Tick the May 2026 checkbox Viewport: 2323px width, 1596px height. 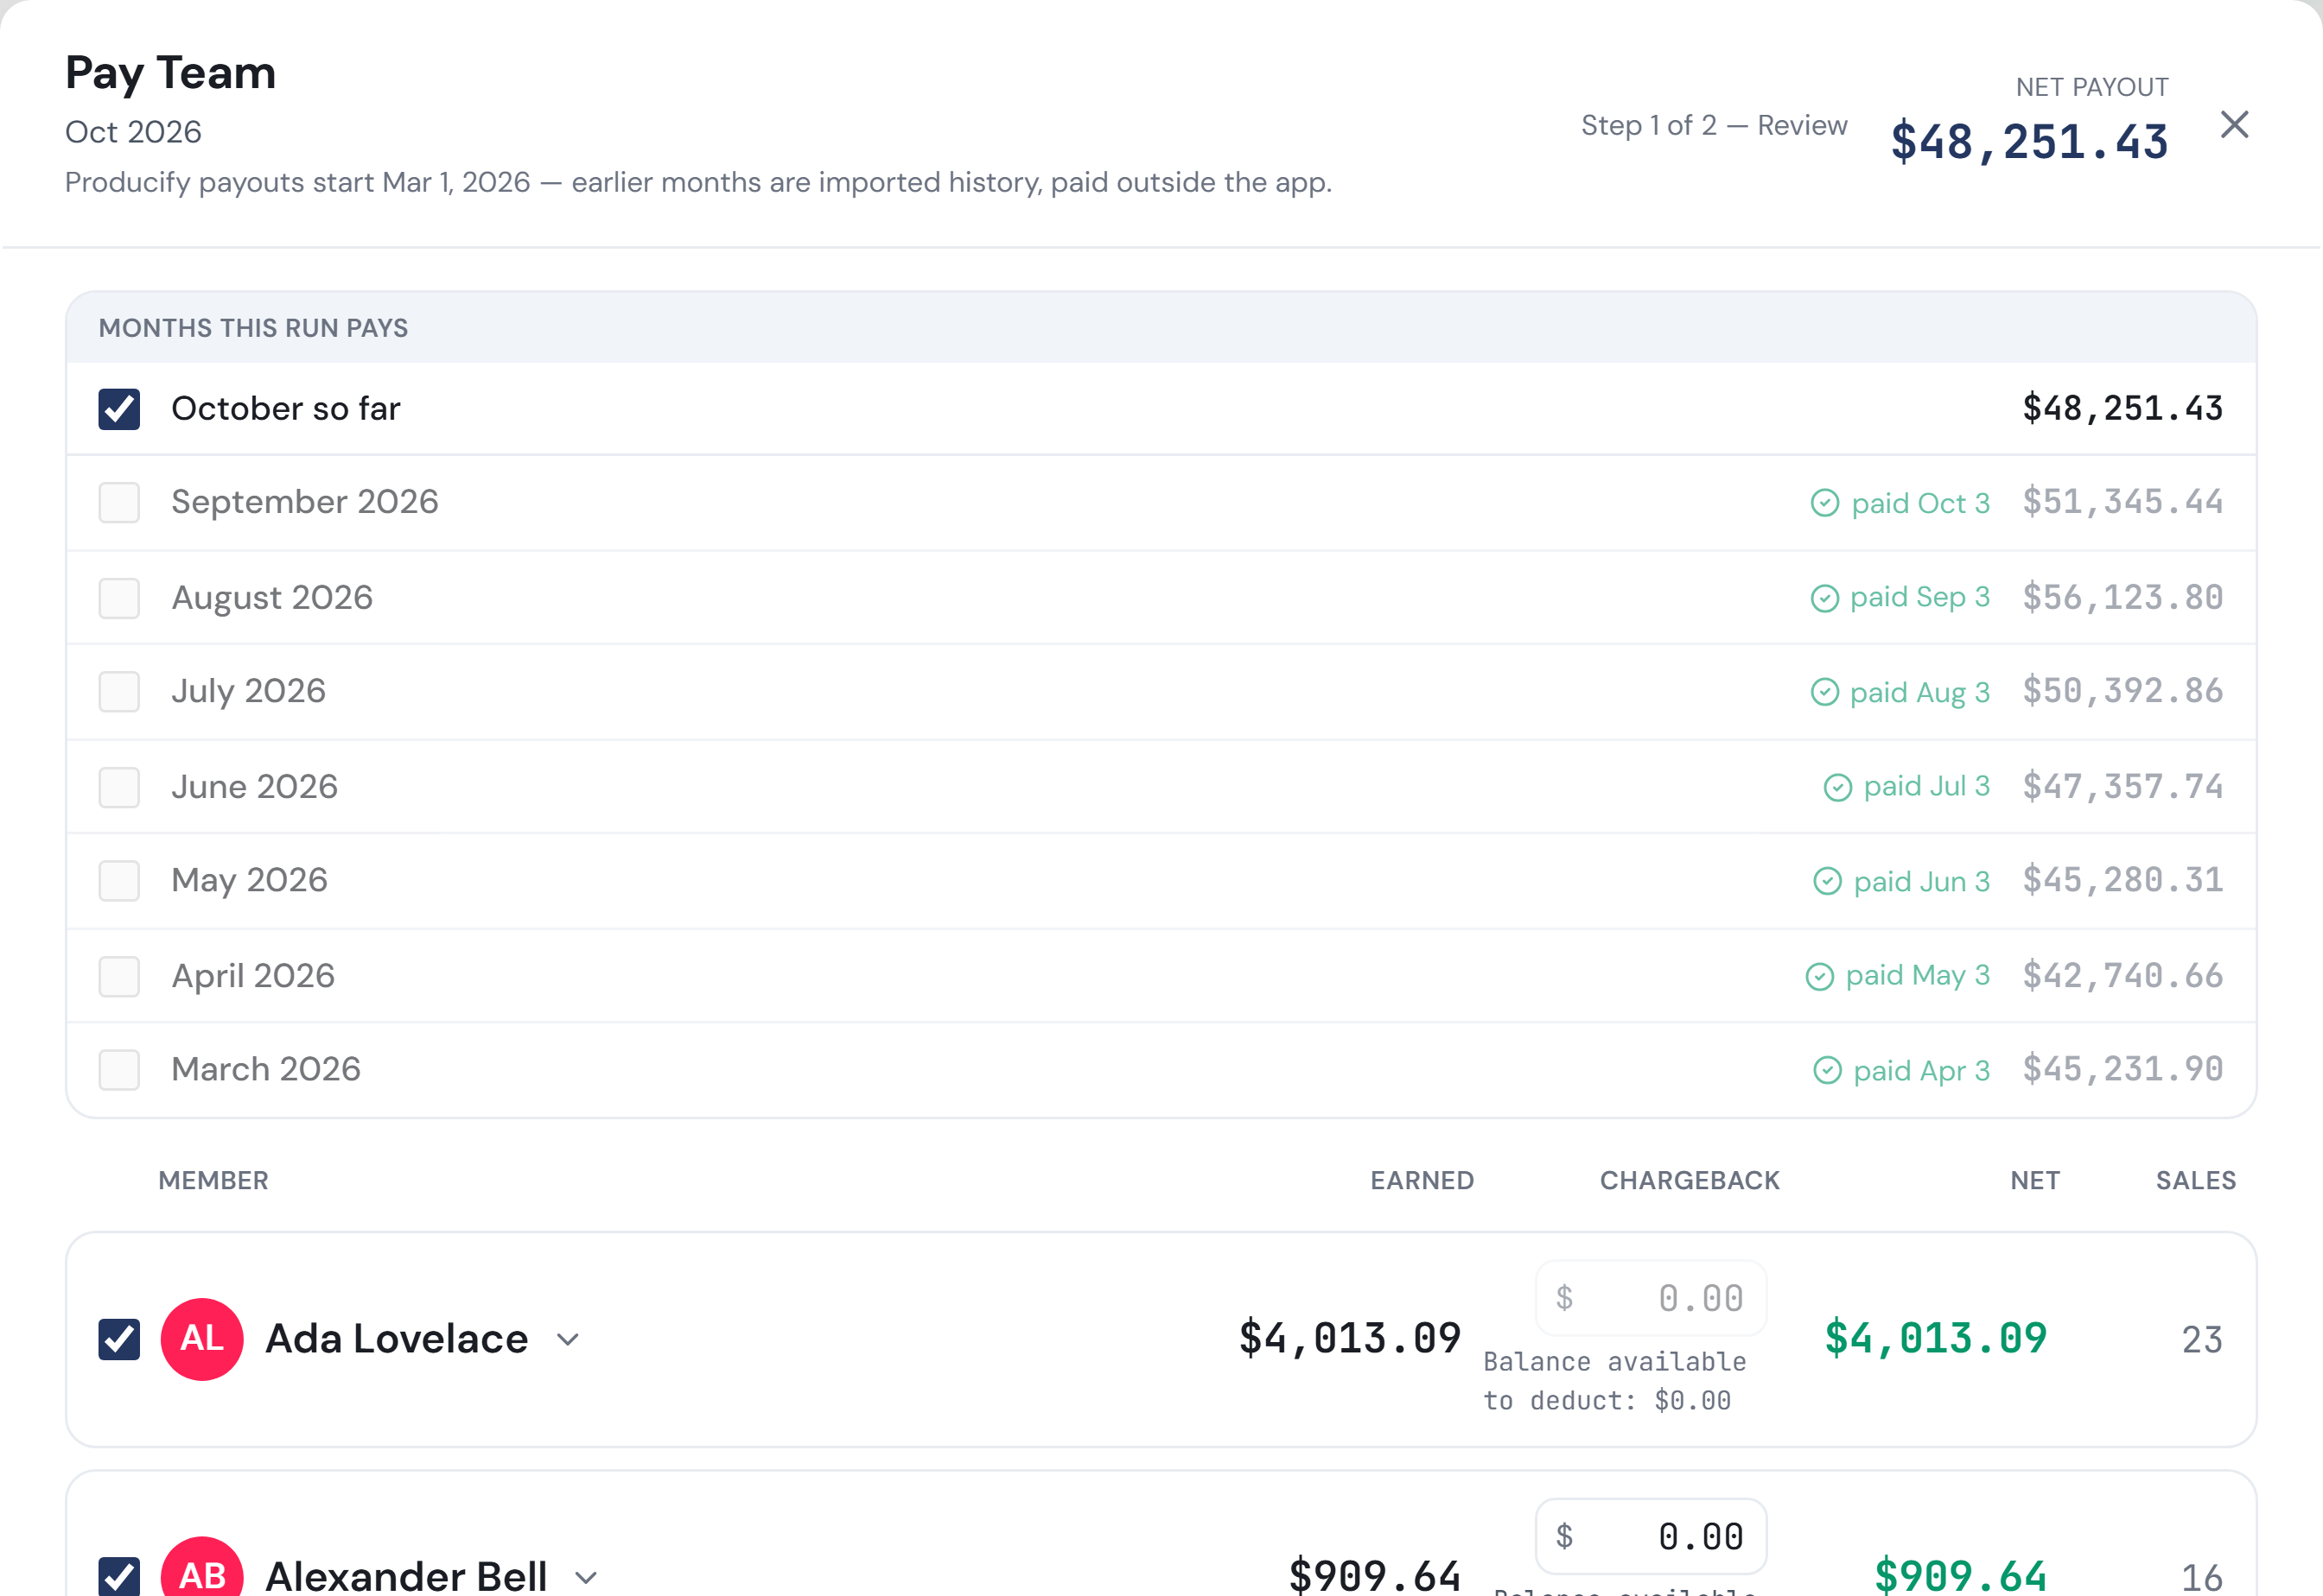pyautogui.click(x=119, y=880)
